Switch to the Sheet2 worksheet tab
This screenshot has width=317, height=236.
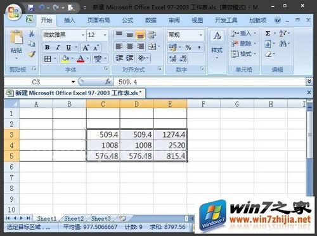74,218
